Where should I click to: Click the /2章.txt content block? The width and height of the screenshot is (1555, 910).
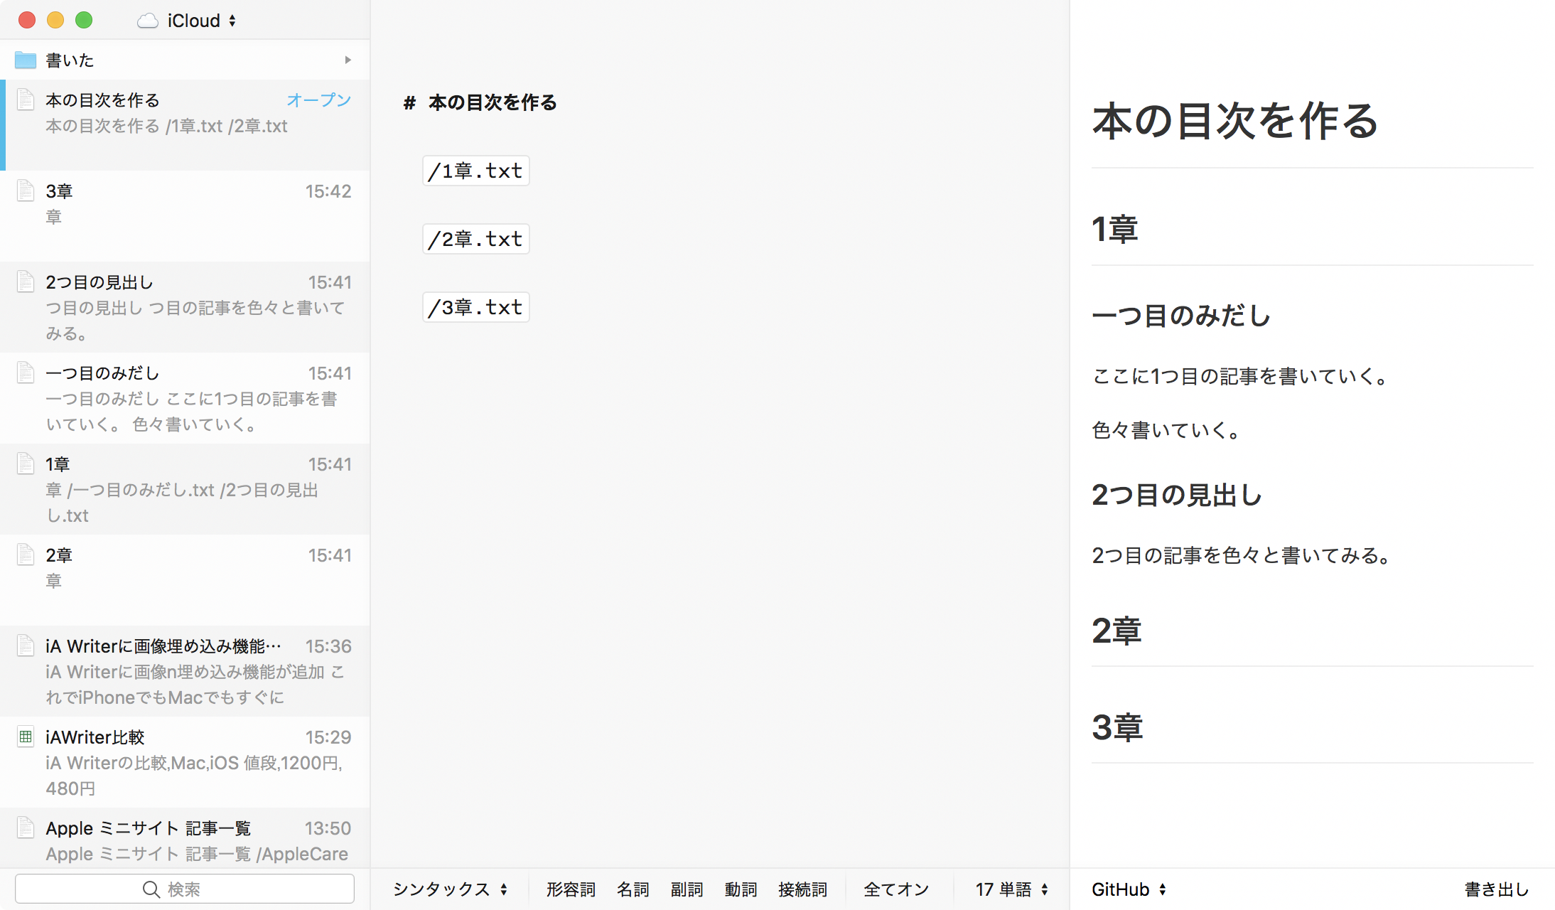click(x=476, y=239)
